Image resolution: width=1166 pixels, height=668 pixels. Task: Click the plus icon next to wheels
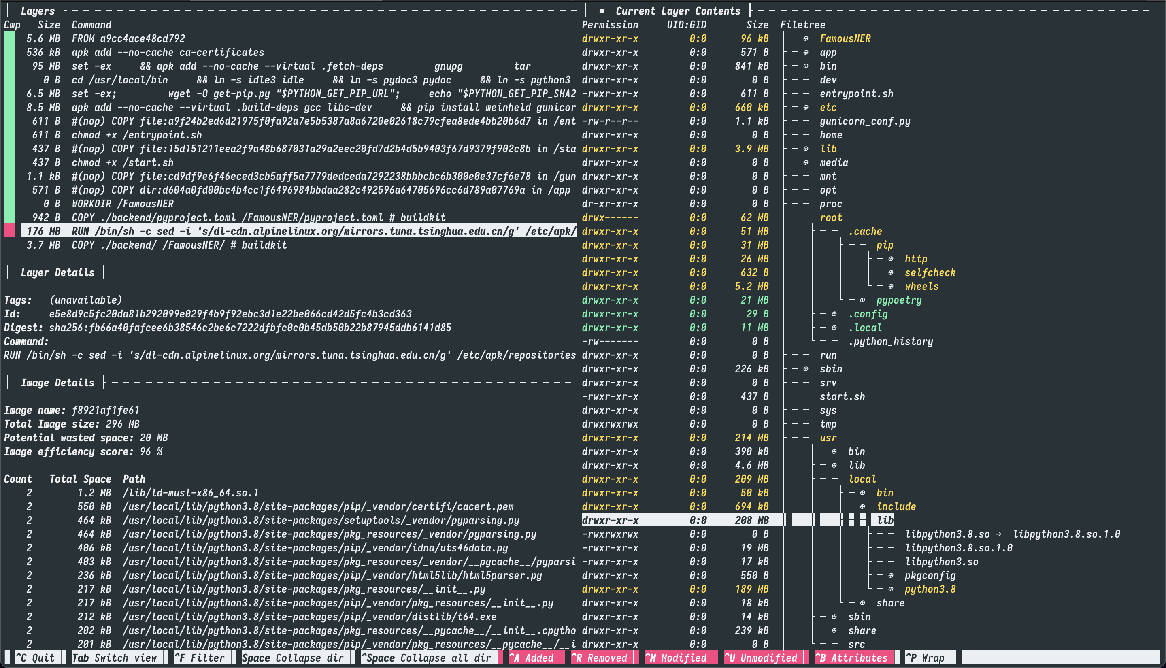[891, 286]
